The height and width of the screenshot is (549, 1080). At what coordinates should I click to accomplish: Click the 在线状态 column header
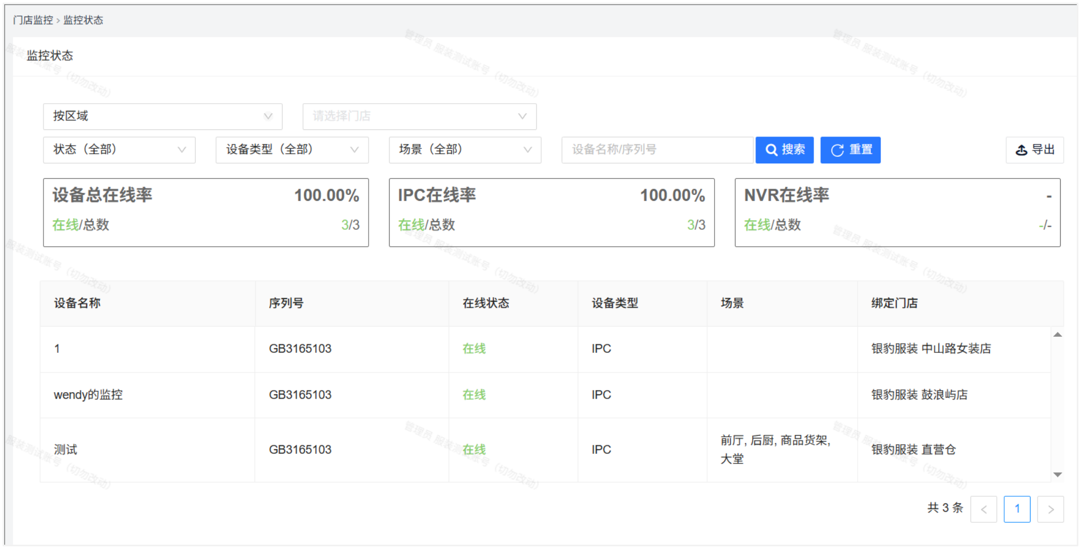486,304
